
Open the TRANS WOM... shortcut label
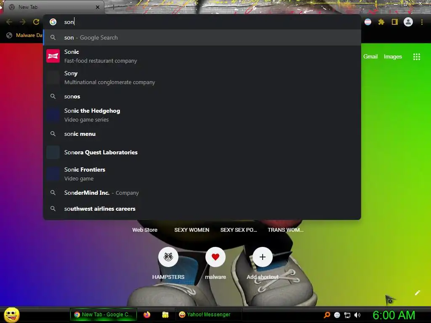coord(286,230)
